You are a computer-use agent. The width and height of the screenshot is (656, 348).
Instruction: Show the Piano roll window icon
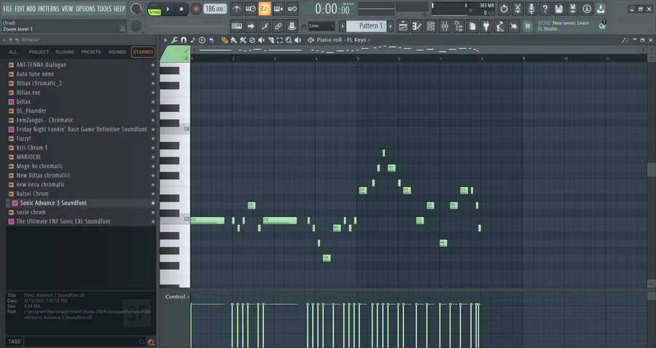(417, 26)
